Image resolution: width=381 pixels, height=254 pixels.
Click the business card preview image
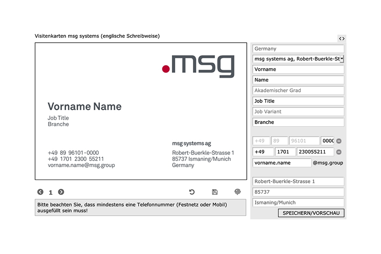click(x=141, y=111)
